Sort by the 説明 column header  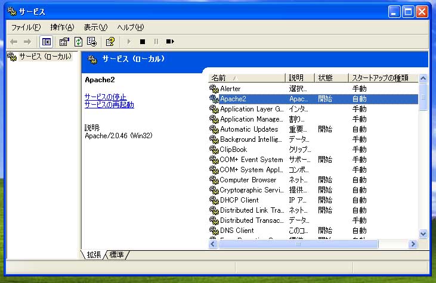tap(300, 78)
